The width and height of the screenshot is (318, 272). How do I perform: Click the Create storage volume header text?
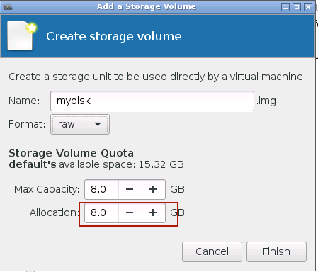click(114, 36)
